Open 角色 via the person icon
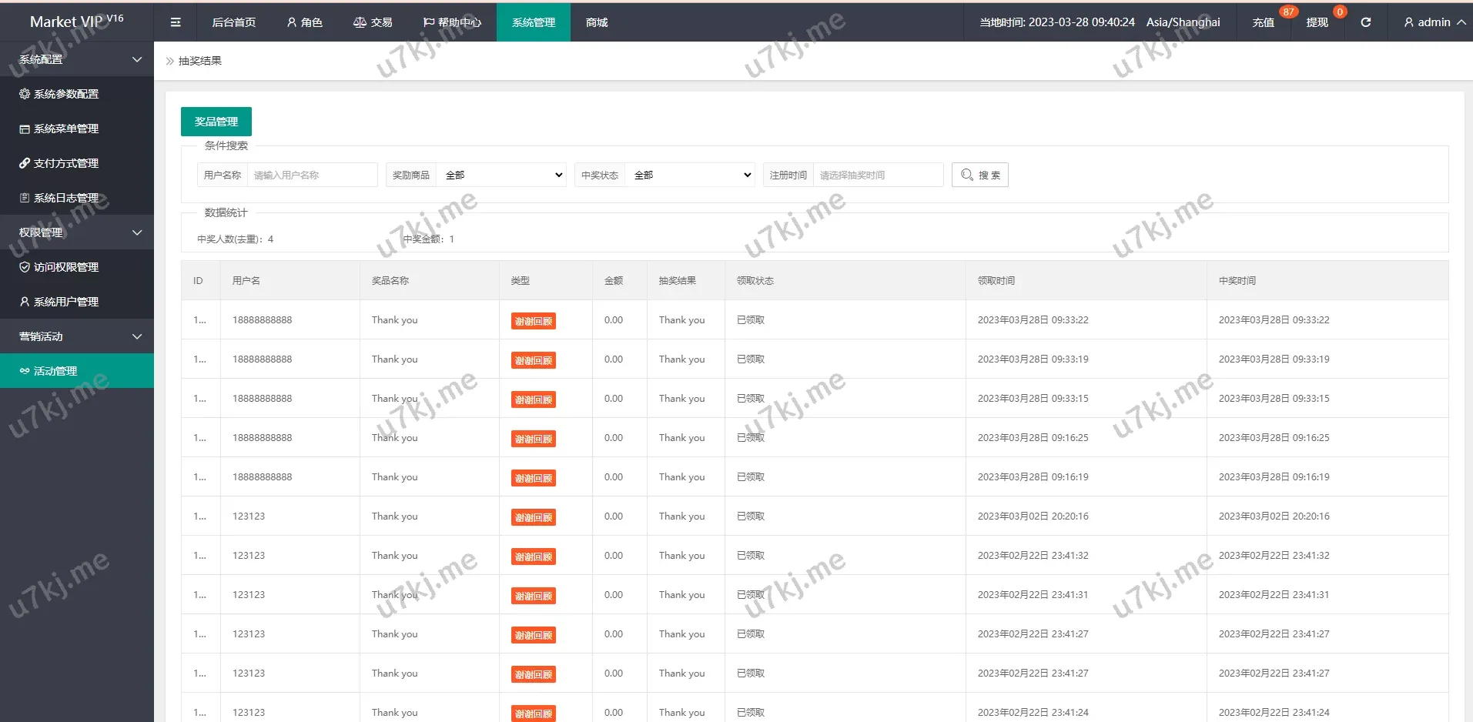Image resolution: width=1473 pixels, height=722 pixels. (304, 22)
